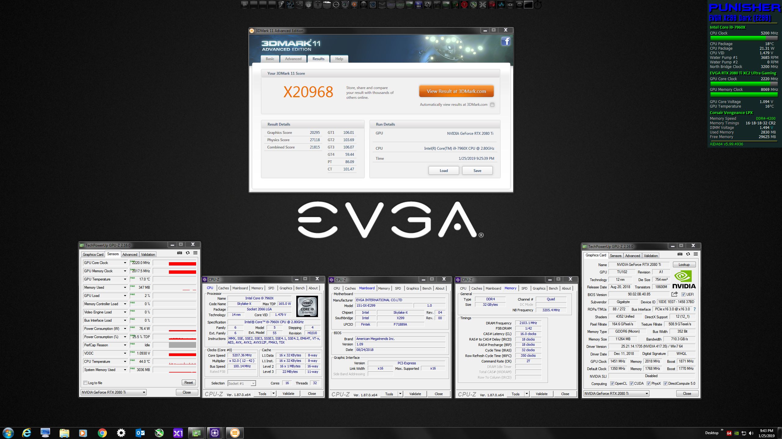The width and height of the screenshot is (782, 439).
Task: Click the Desktop toolbar label on taskbar
Action: click(x=711, y=433)
